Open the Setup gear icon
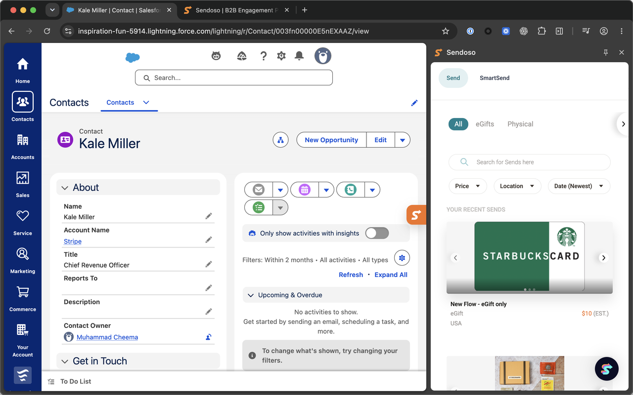Viewport: 633px width, 395px height. coord(281,56)
